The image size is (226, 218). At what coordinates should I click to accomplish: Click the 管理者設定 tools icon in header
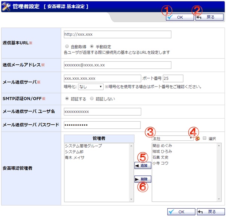[6, 7]
